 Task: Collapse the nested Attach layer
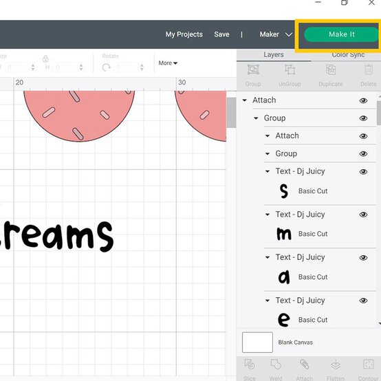(268, 136)
